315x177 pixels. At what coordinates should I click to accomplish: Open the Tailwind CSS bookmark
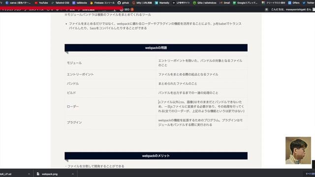pos(60,3)
